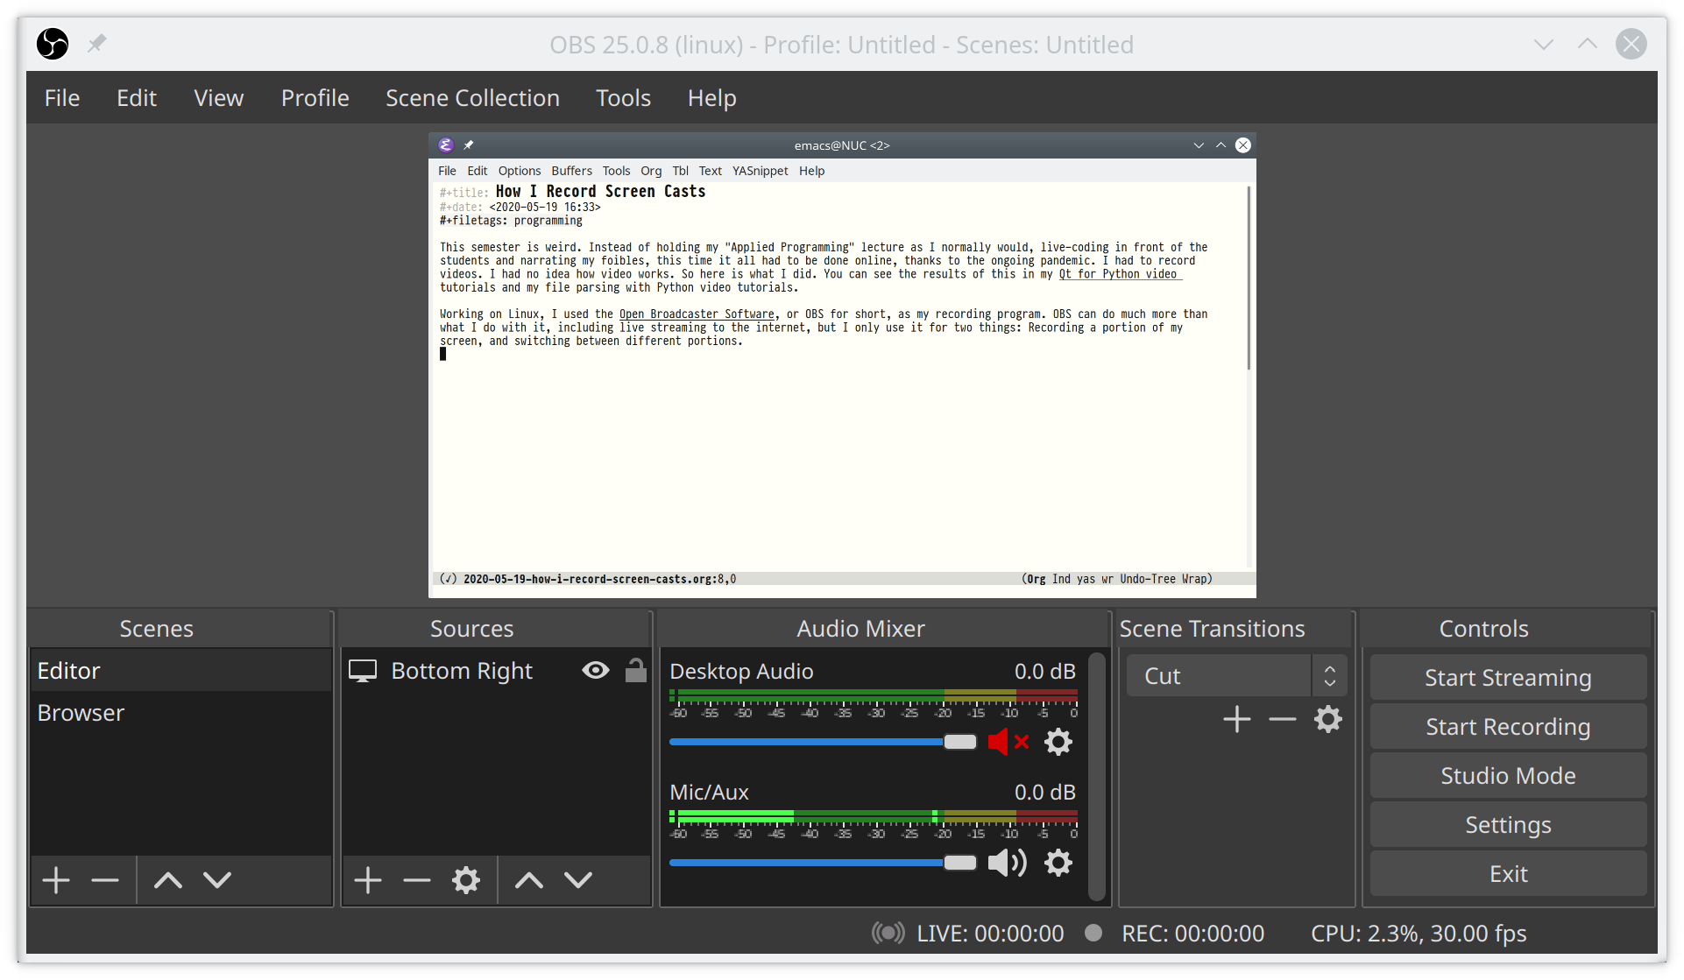Open the Tools menu in OBS
The height and width of the screenshot is (980, 1684).
coord(625,97)
